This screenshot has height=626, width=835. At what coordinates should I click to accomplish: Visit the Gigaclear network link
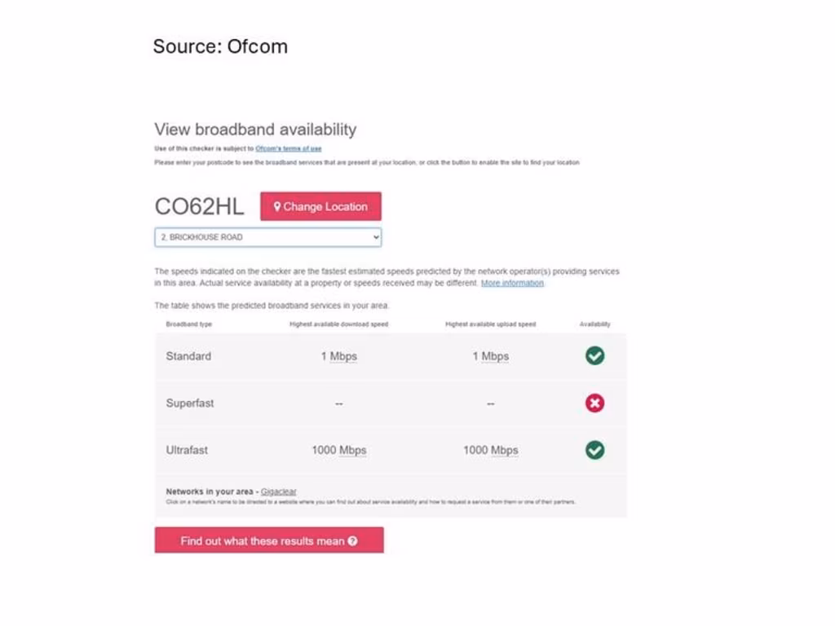(x=279, y=492)
